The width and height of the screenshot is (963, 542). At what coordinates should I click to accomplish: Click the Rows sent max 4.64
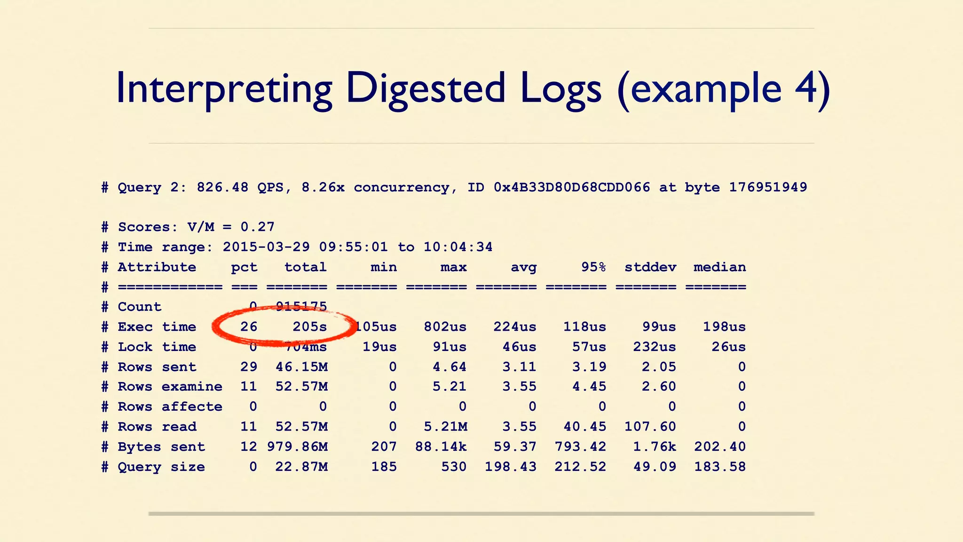pyautogui.click(x=450, y=367)
